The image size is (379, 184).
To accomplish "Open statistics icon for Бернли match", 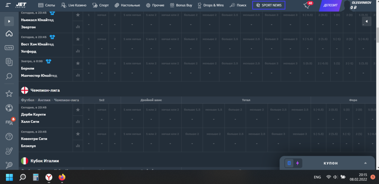I will click(x=78, y=75).
